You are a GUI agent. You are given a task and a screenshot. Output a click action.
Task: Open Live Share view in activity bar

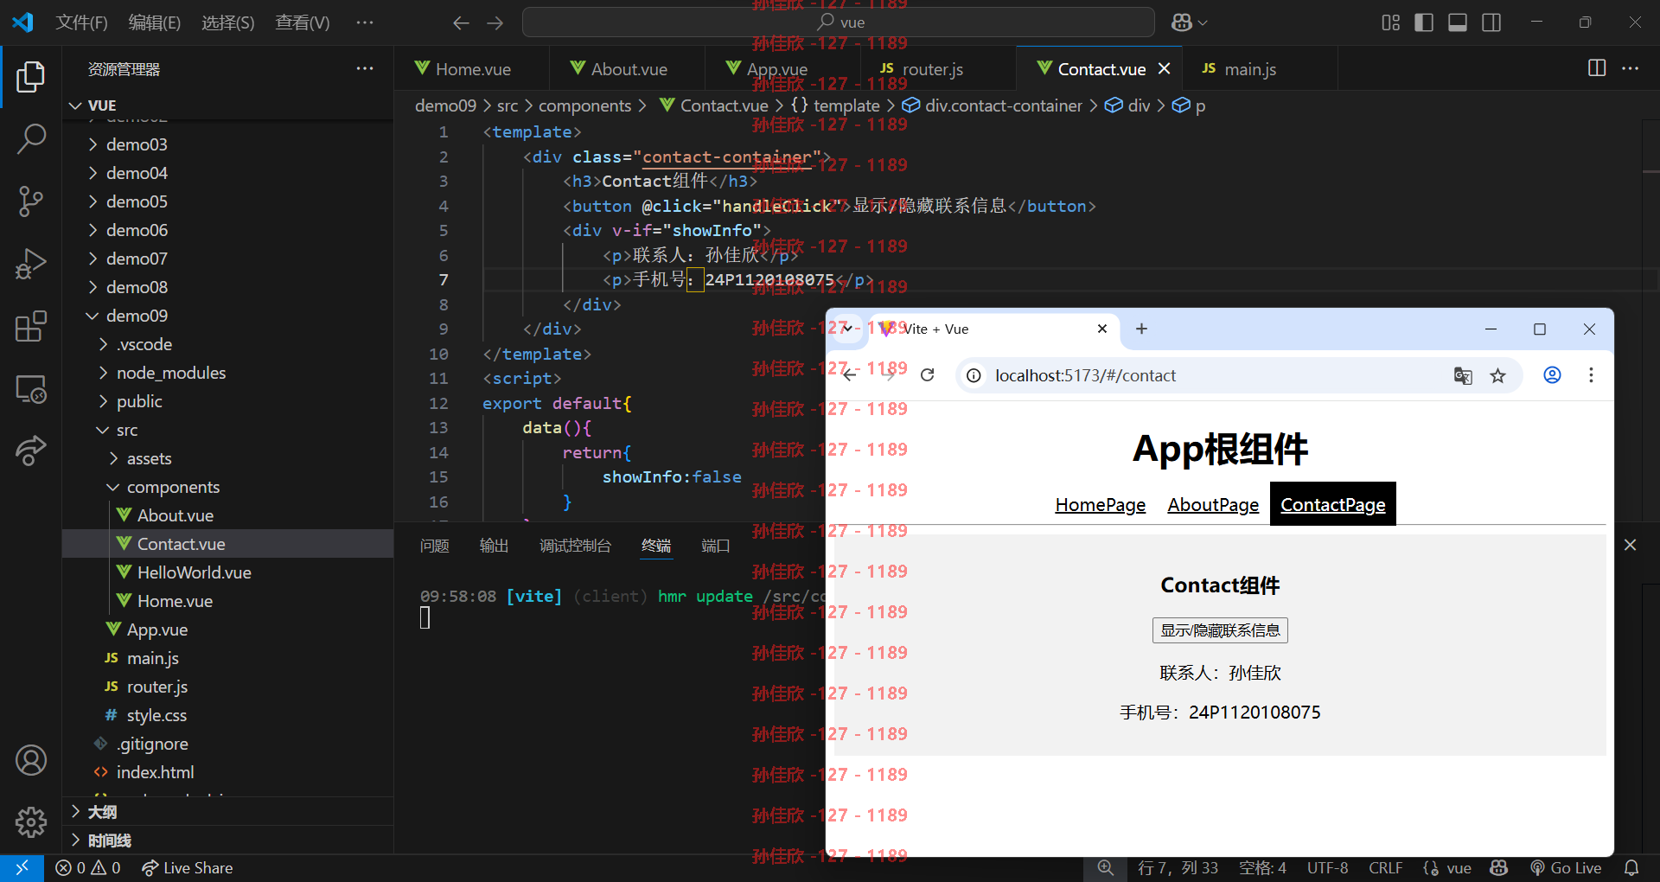click(x=31, y=451)
